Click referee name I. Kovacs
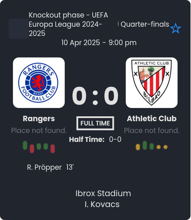Screen dimensions: 191x220 (102, 204)
